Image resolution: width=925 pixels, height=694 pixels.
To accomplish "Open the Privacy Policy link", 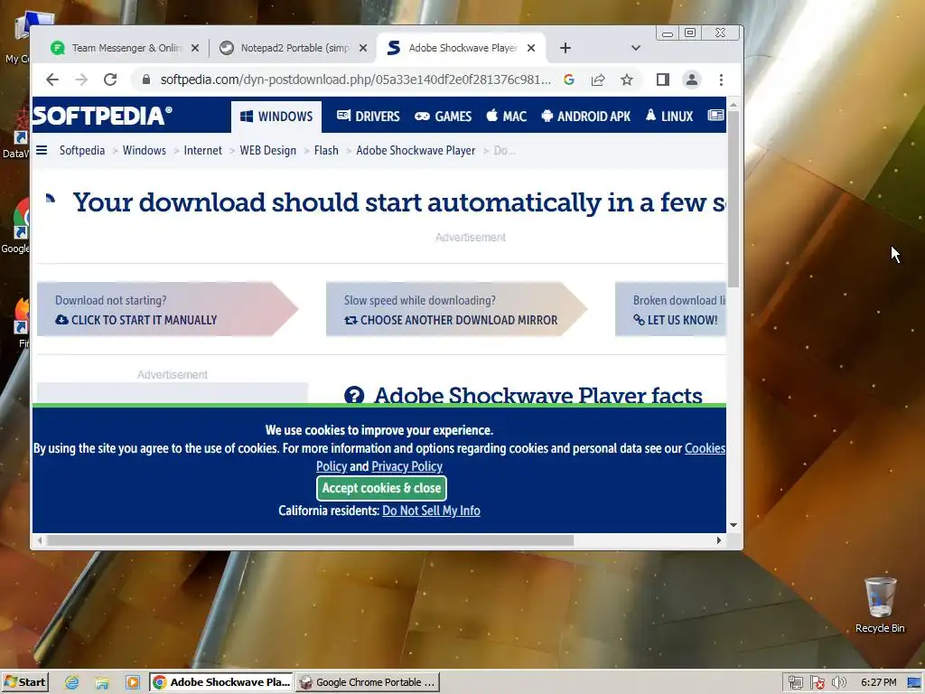I will [x=407, y=467].
